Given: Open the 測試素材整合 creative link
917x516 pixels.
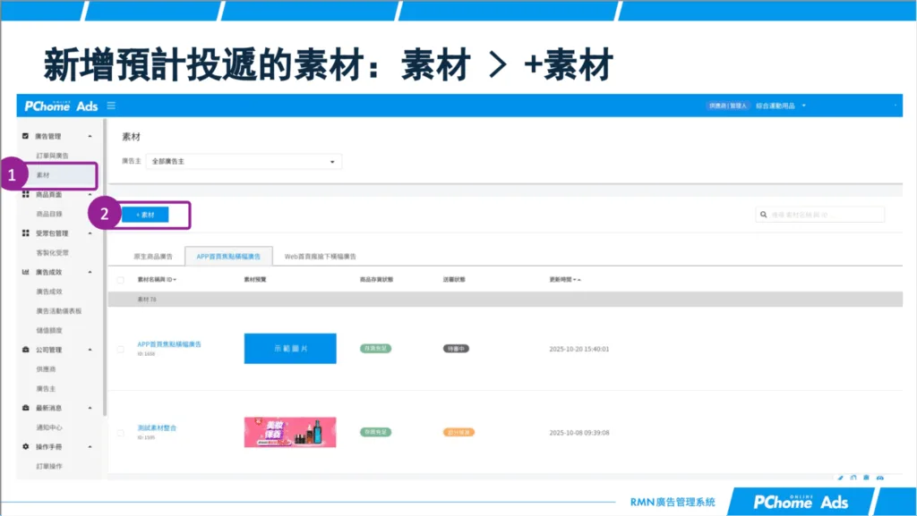Looking at the screenshot, I should 157,427.
